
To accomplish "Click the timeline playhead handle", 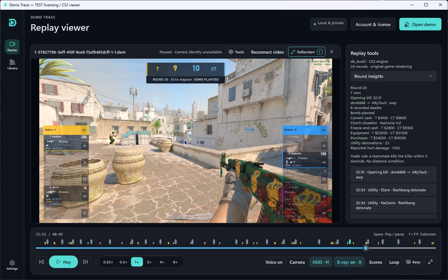I will click(x=366, y=248).
